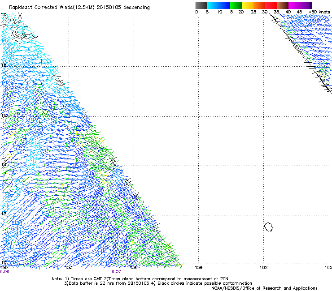
Task: Click the '20' latitude axis label
Action: (4, 15)
